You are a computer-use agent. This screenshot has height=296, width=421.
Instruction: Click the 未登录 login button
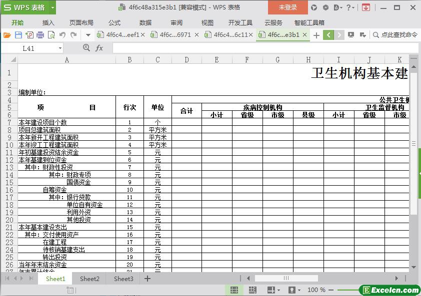pyautogui.click(x=288, y=7)
